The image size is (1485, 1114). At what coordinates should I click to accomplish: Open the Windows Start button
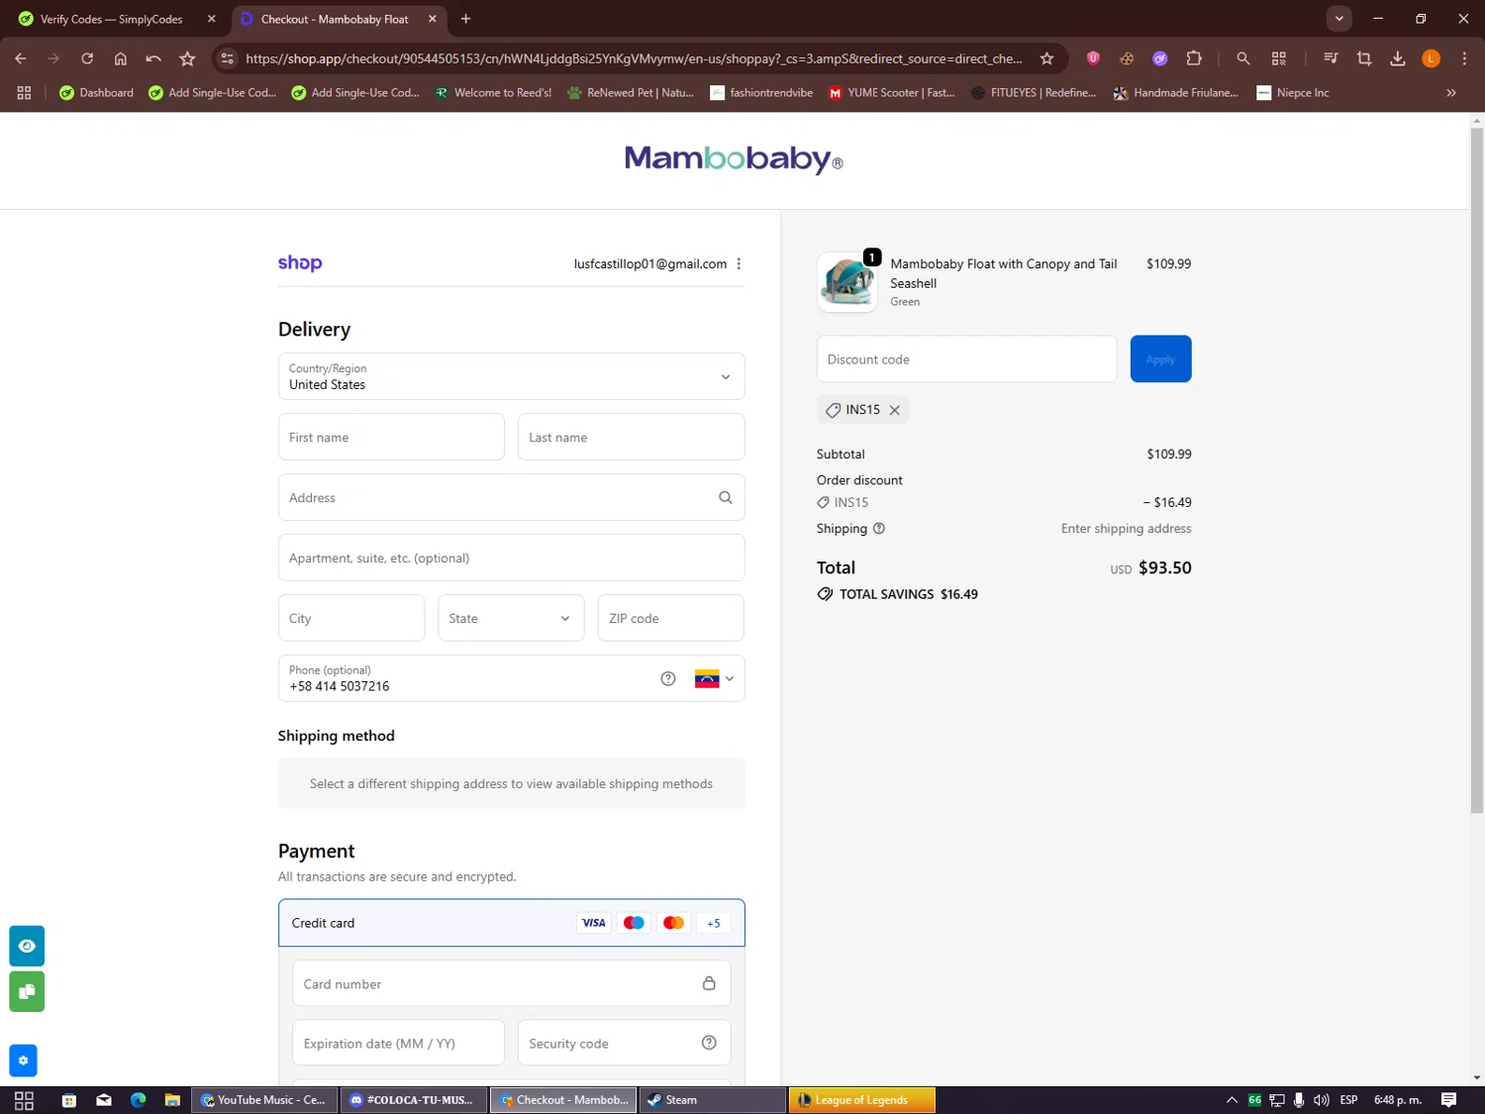pos(24,1100)
